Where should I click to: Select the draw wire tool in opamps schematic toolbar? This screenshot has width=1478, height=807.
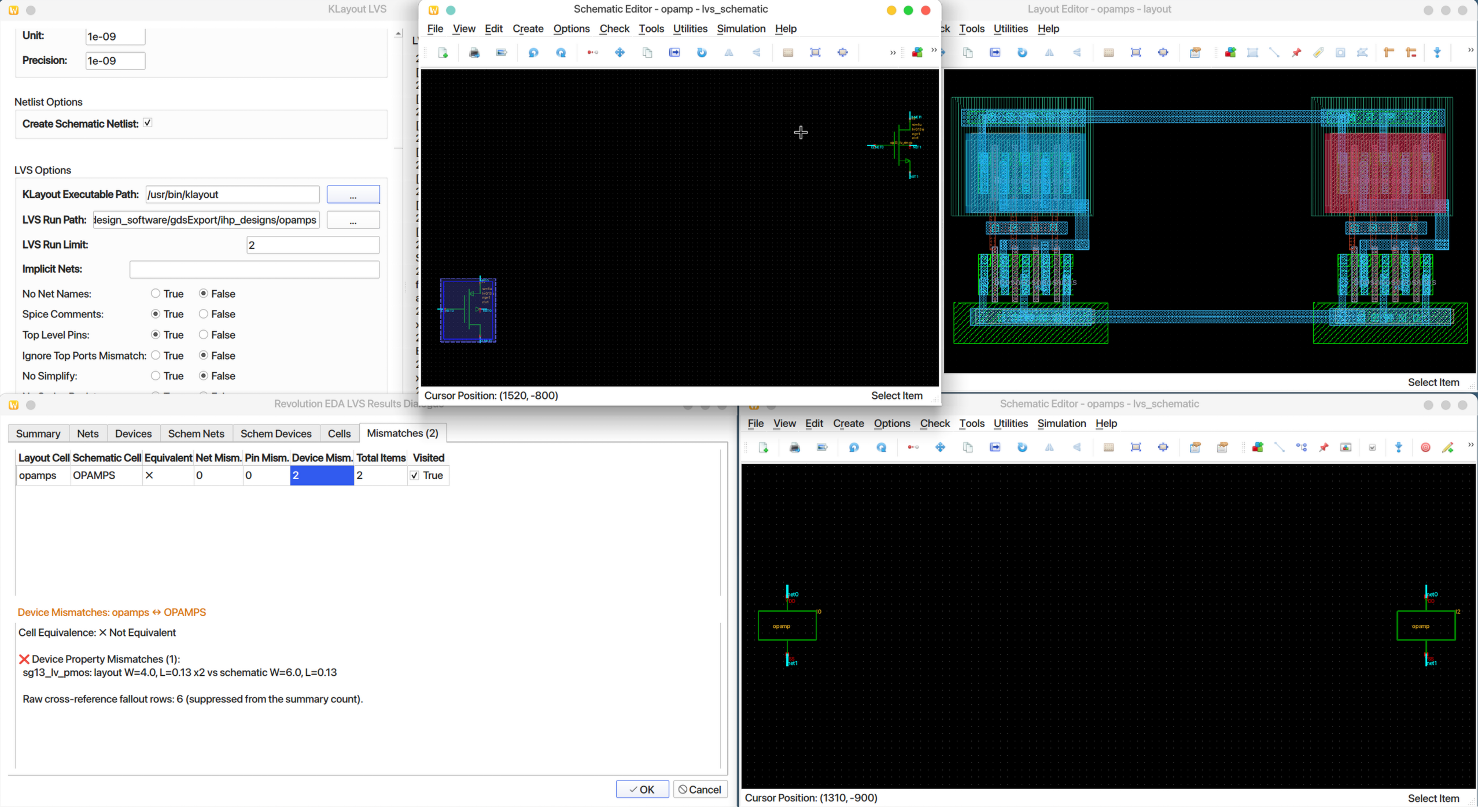1280,447
